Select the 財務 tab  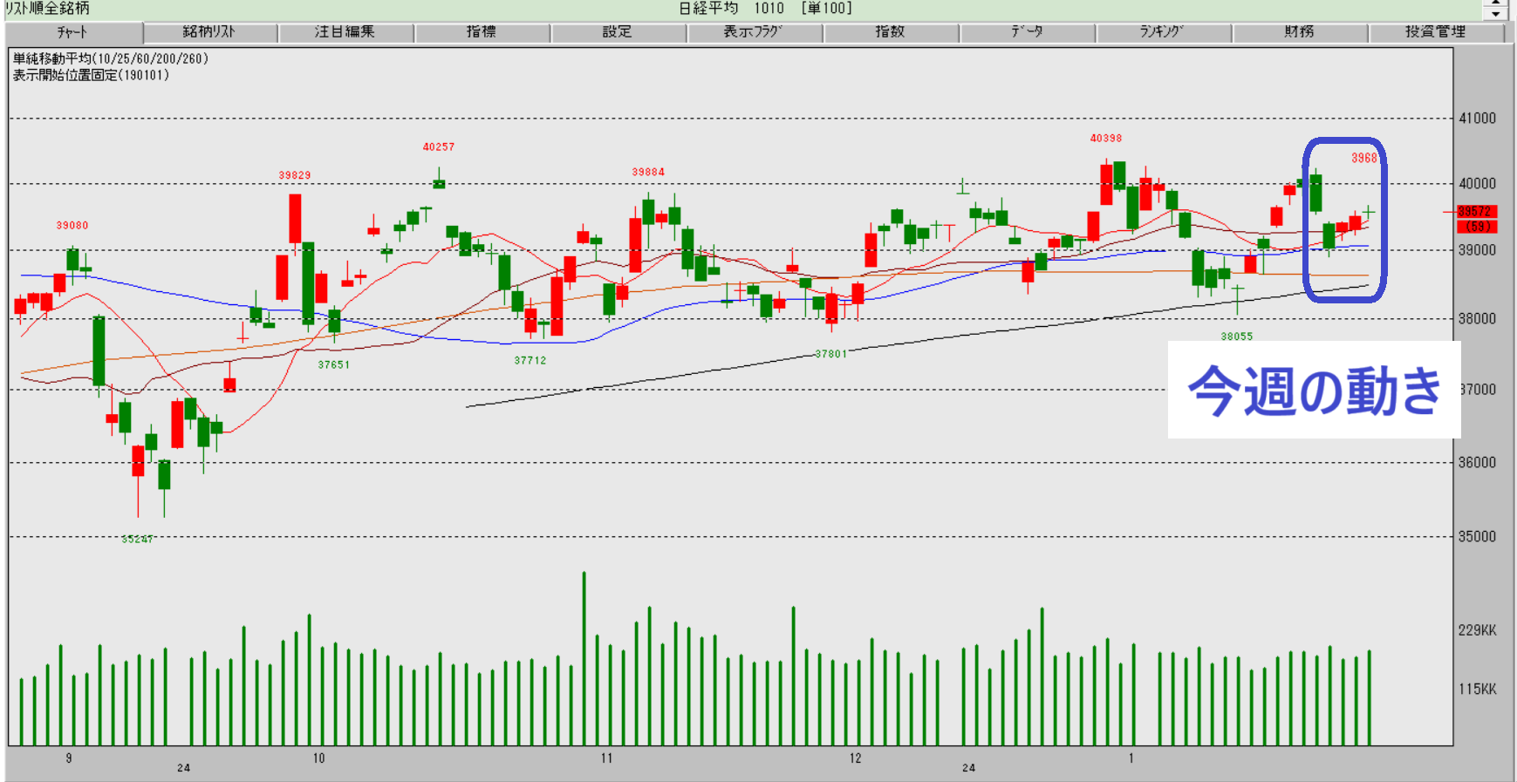tap(1299, 32)
